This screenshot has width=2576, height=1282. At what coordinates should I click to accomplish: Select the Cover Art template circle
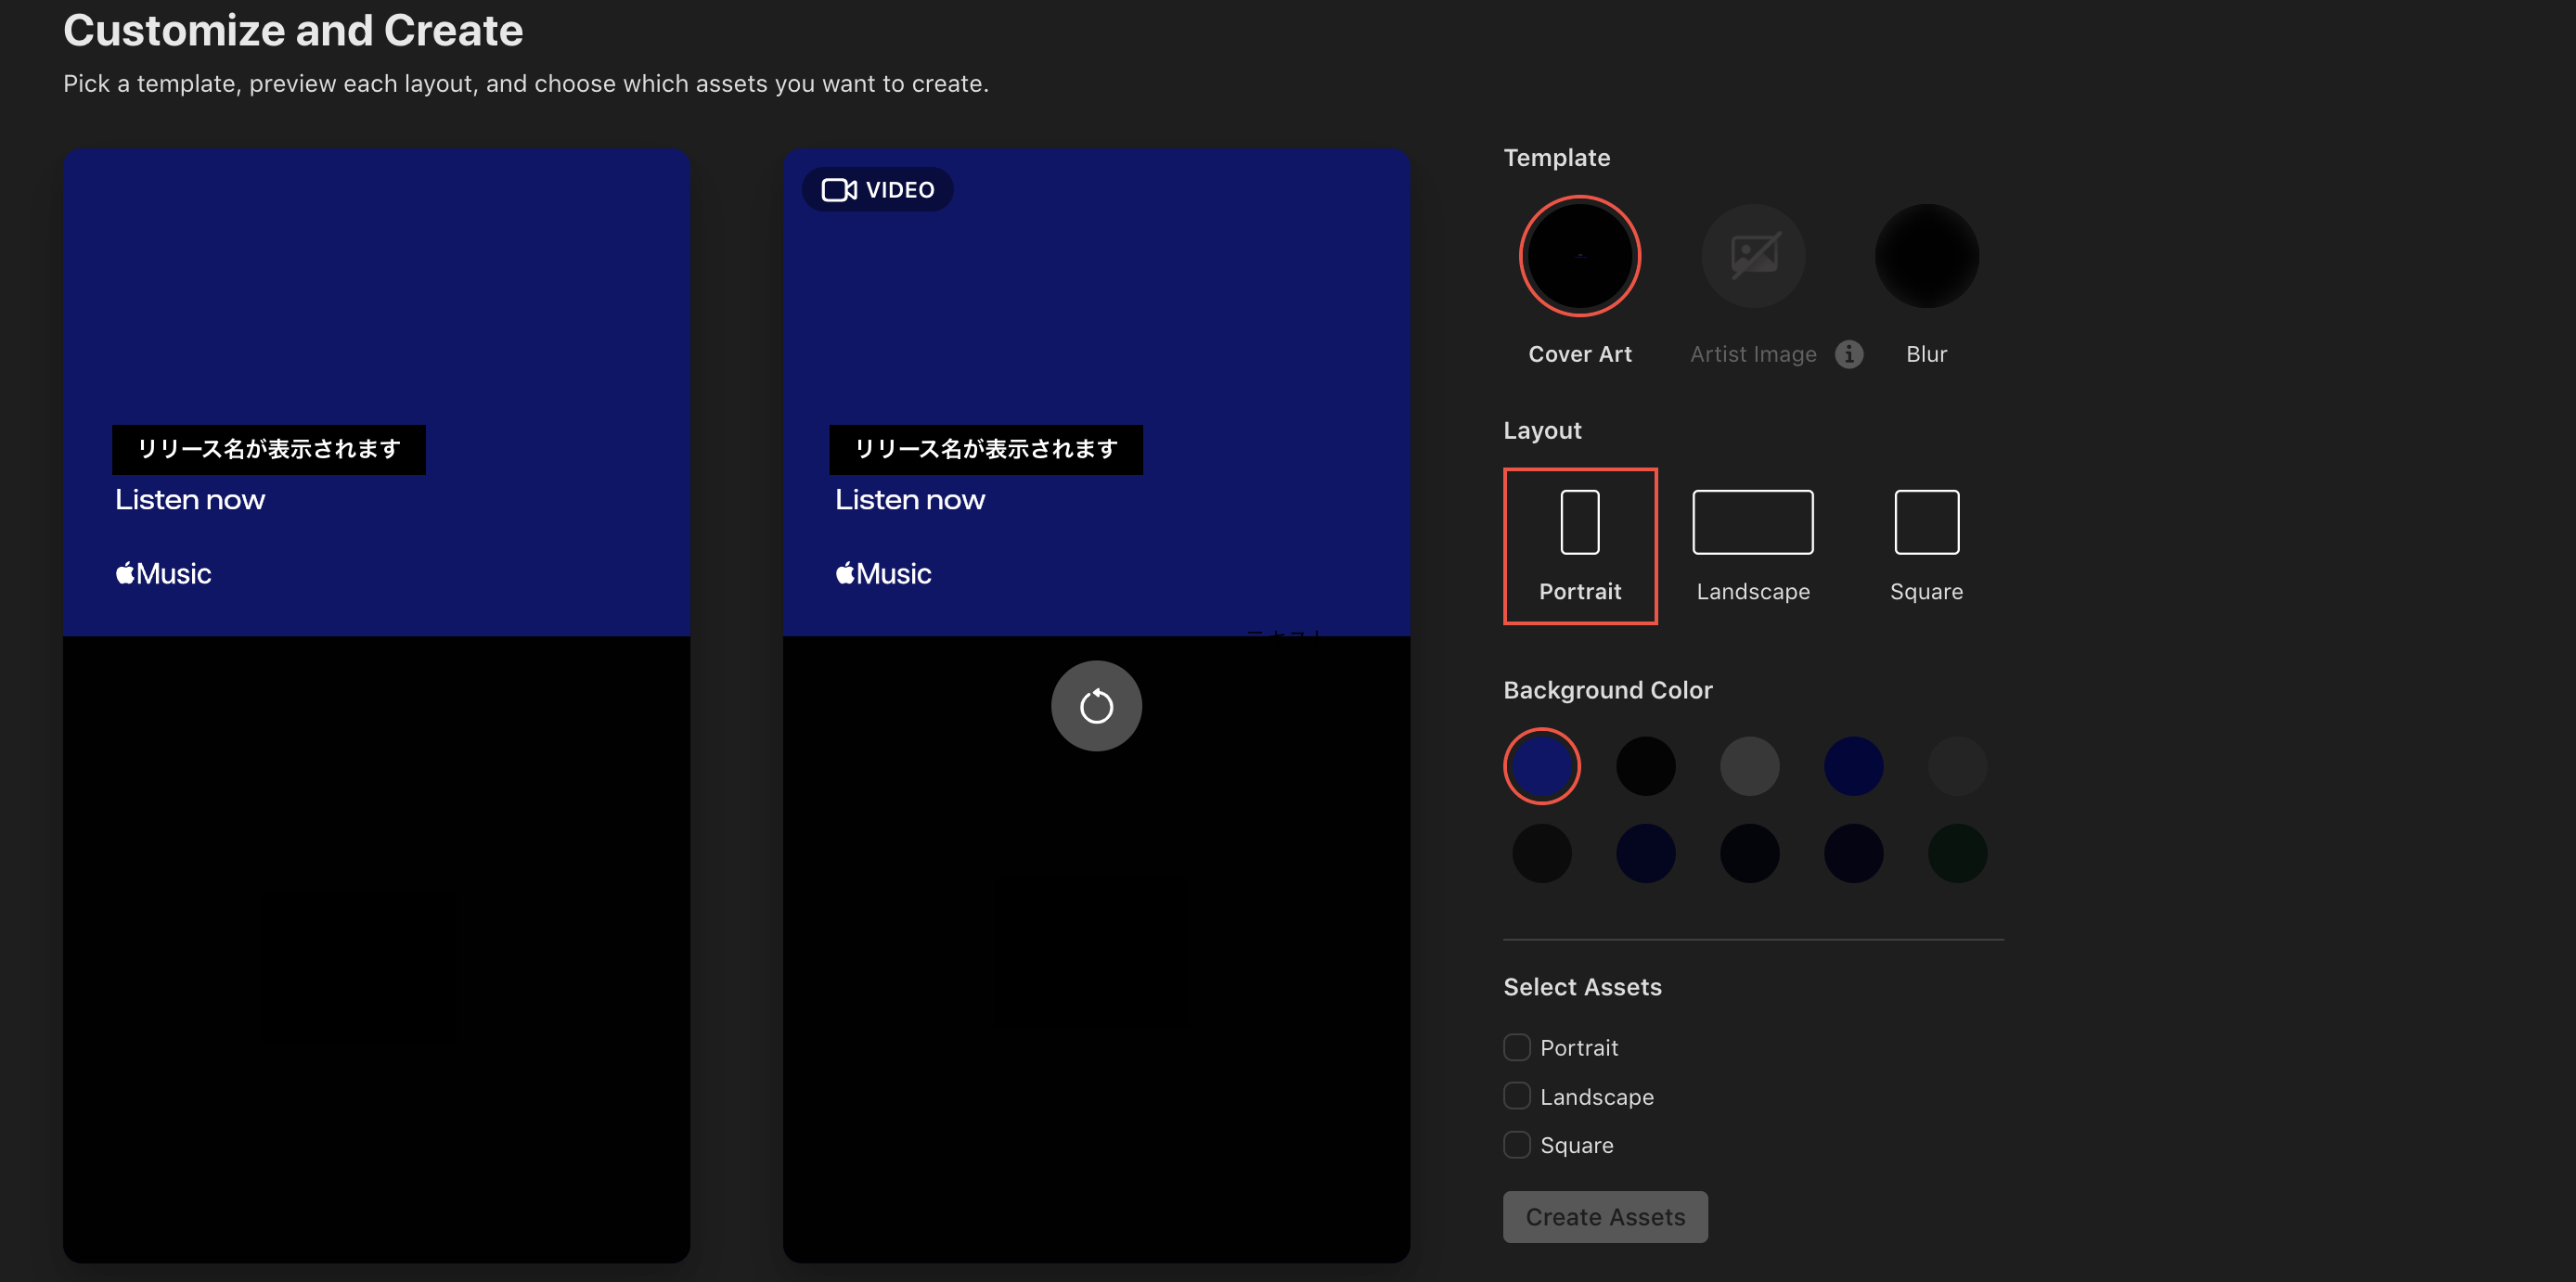1580,256
